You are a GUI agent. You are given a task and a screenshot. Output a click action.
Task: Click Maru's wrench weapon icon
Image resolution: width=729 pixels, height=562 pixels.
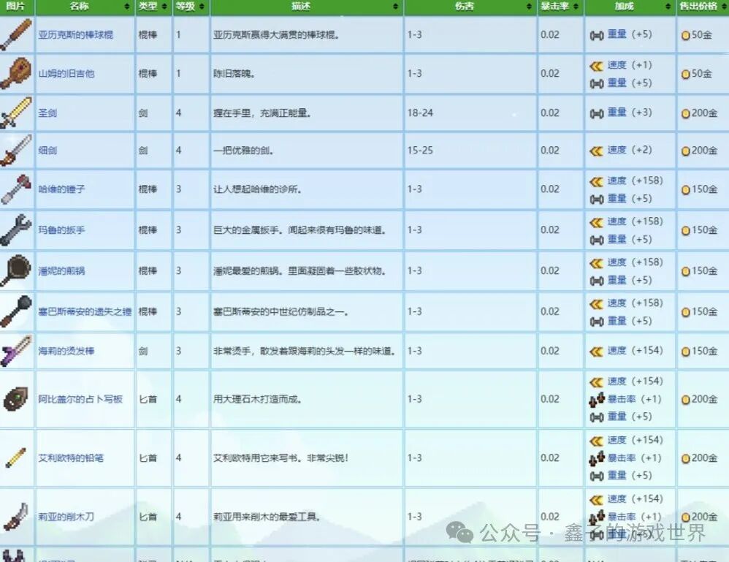[x=15, y=229]
